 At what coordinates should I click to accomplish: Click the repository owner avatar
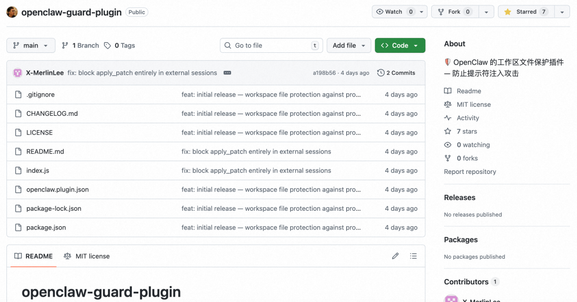coord(12,12)
